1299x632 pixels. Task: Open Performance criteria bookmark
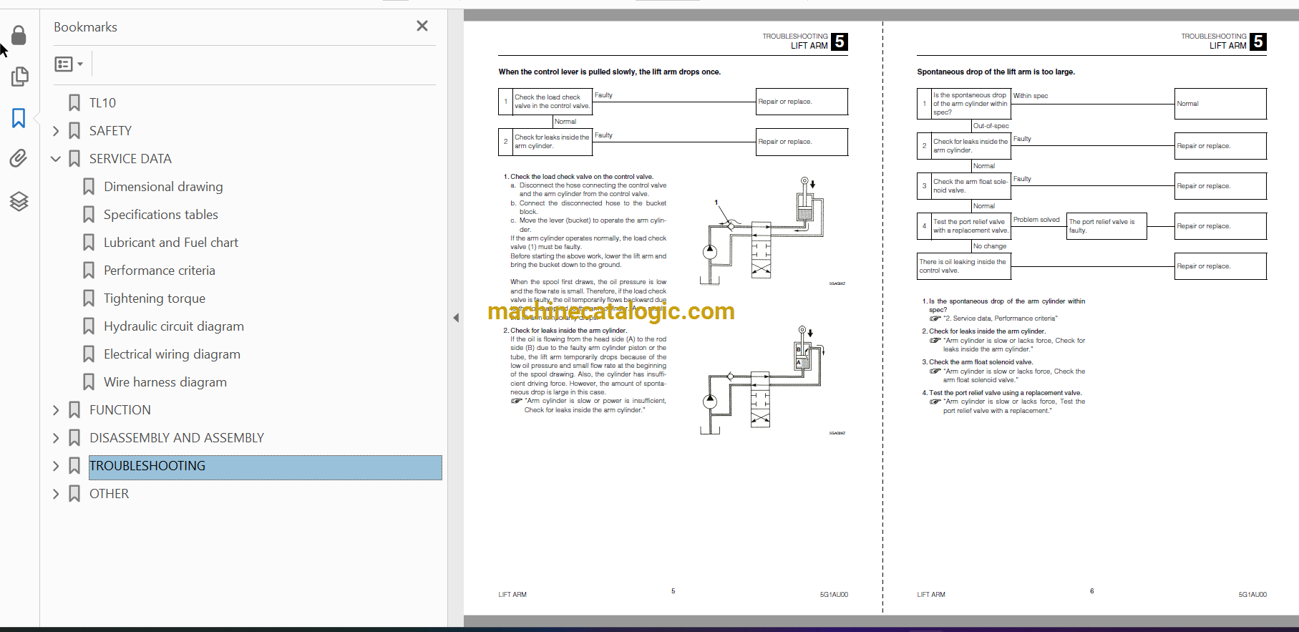click(x=160, y=271)
